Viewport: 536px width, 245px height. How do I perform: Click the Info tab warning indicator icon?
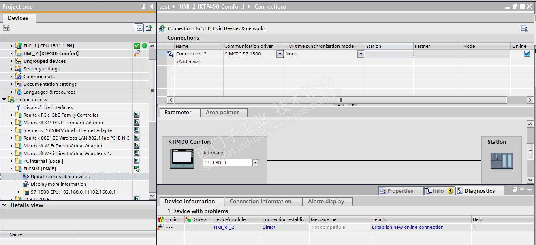pos(450,191)
